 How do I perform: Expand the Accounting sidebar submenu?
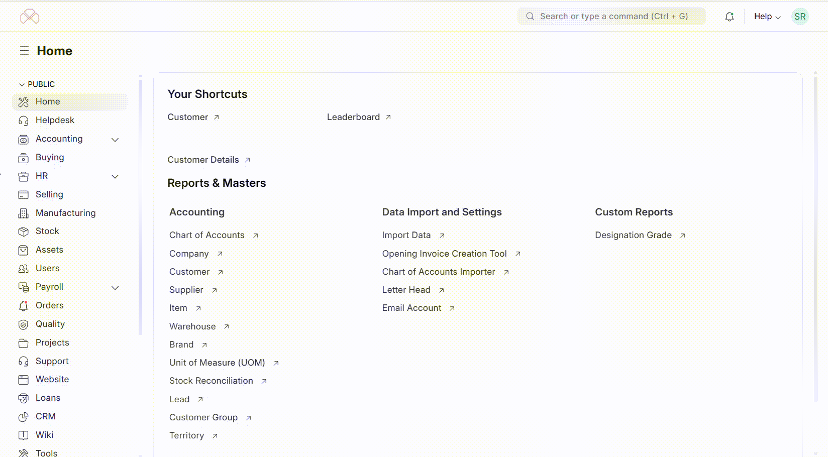[x=115, y=140]
